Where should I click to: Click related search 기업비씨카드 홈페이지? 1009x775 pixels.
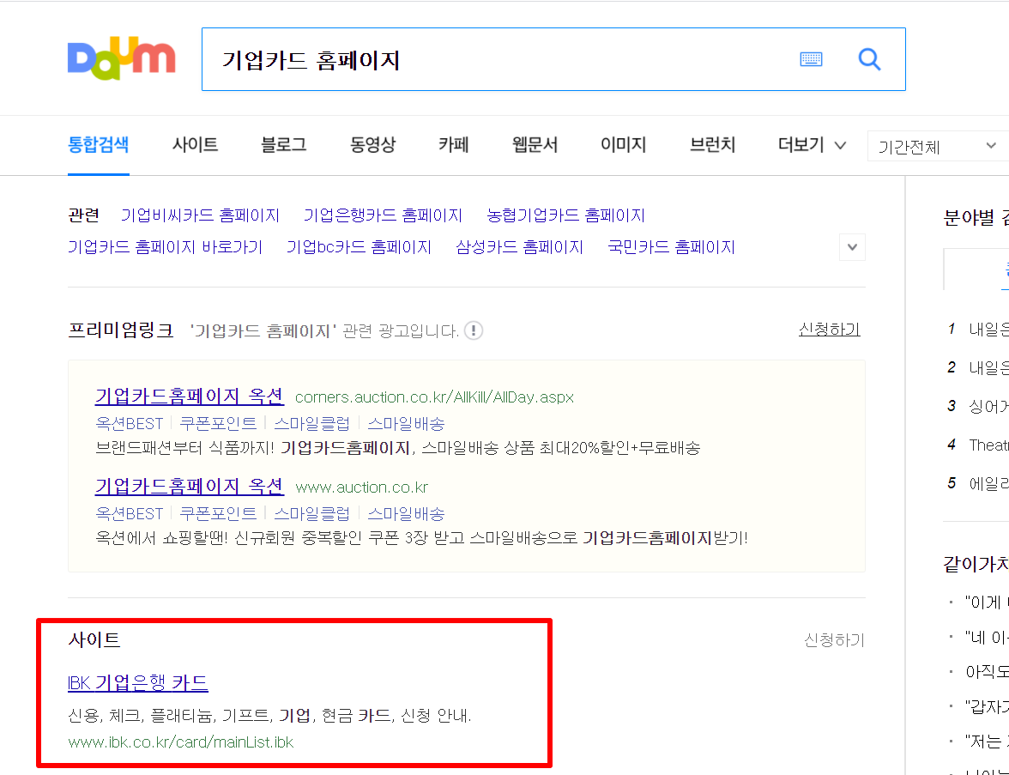[200, 215]
